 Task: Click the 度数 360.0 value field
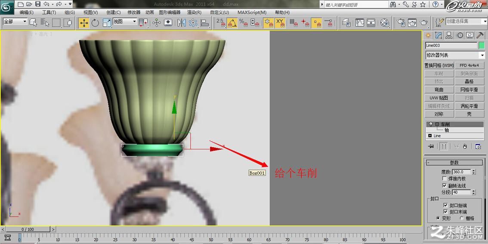[462, 172]
